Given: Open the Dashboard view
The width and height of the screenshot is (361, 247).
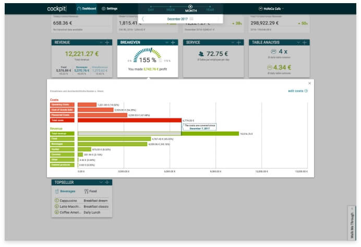Looking at the screenshot, I should click(87, 8).
